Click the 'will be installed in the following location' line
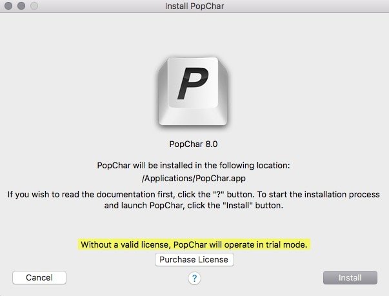This screenshot has height=296, width=389. [x=194, y=165]
